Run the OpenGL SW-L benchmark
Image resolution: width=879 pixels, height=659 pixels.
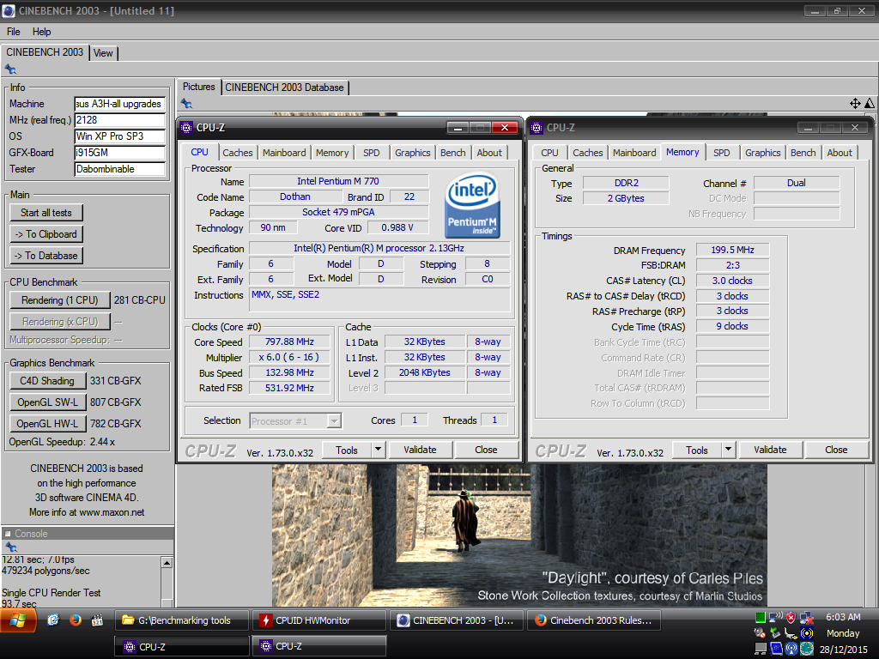(48, 402)
